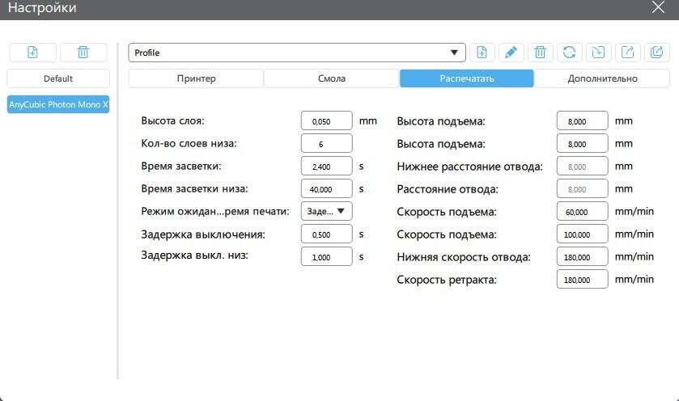Click the Высота слоя label

[x=172, y=120]
